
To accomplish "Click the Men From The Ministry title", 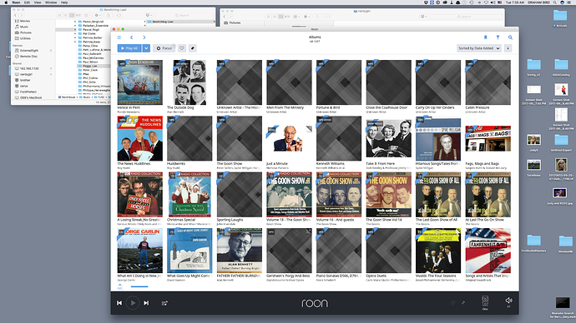I will pyautogui.click(x=285, y=107).
